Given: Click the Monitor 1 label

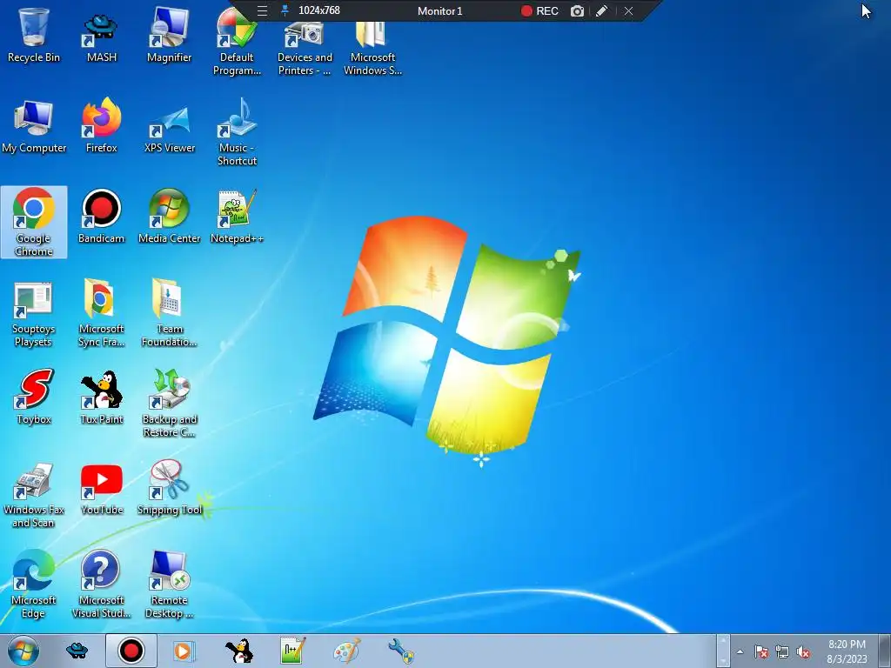Looking at the screenshot, I should coord(439,10).
